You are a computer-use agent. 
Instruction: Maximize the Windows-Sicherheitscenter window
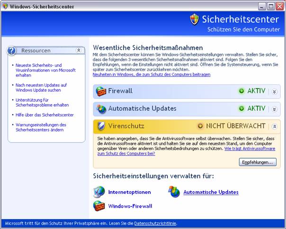(271, 7)
